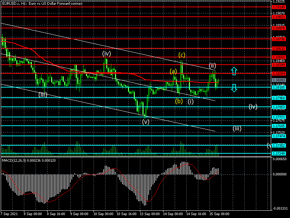Click the white (i) wave label
The width and height of the screenshot is (290, 218).
190,101
